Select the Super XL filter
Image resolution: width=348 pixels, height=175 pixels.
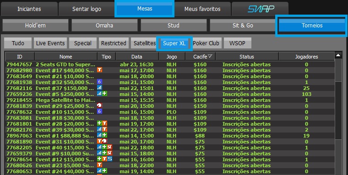coord(174,43)
